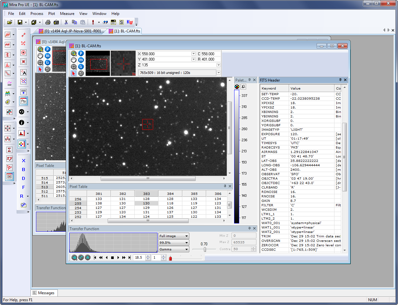Open the 99.5% percentile dropdown
The image size is (398, 305).
point(174,242)
